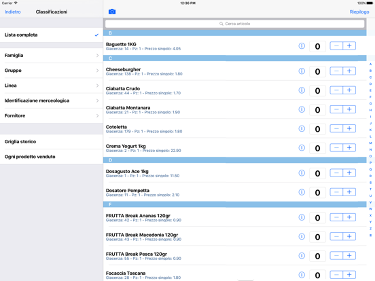Remove one Ciabatta Crudo

(x=336, y=90)
